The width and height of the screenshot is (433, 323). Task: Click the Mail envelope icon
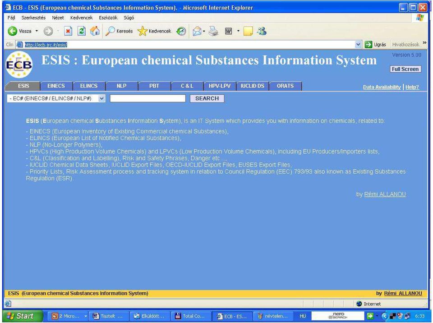[x=197, y=31]
